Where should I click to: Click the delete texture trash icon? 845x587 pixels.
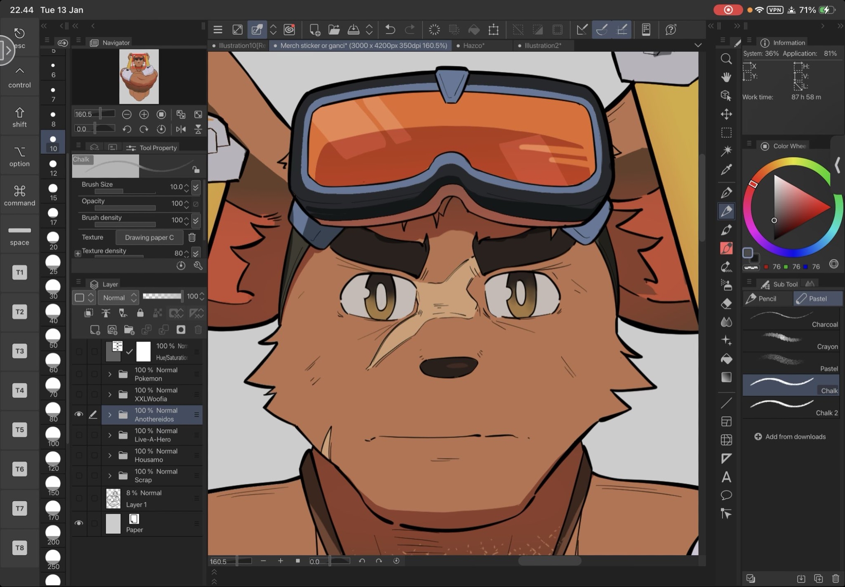click(x=192, y=237)
